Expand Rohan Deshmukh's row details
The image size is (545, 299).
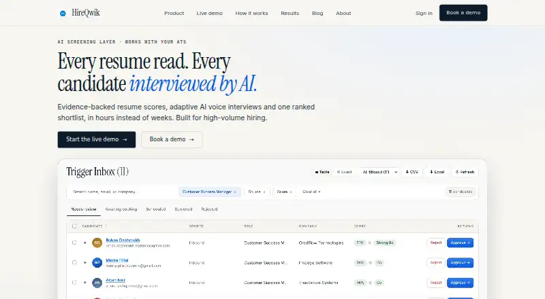(x=84, y=243)
